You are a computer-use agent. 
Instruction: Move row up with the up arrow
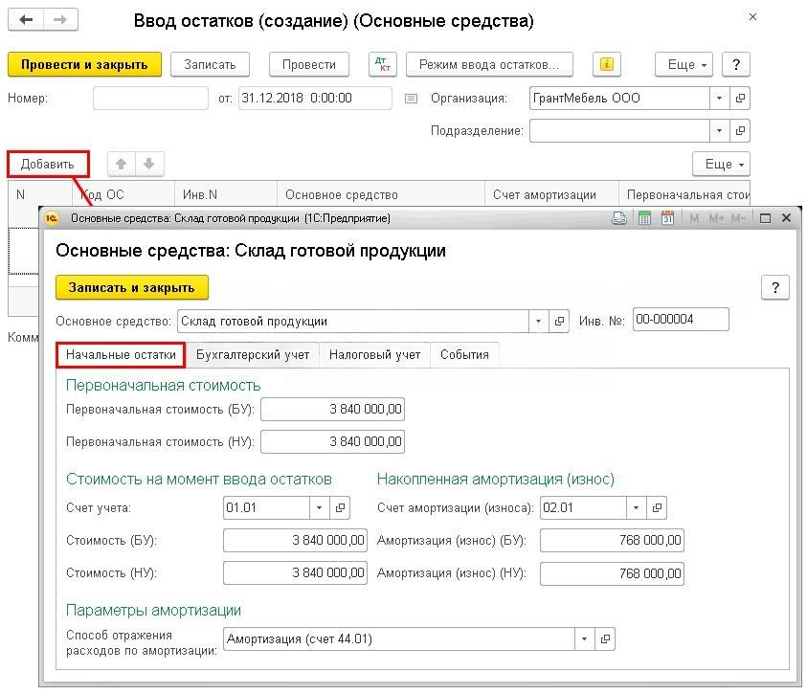tap(121, 164)
